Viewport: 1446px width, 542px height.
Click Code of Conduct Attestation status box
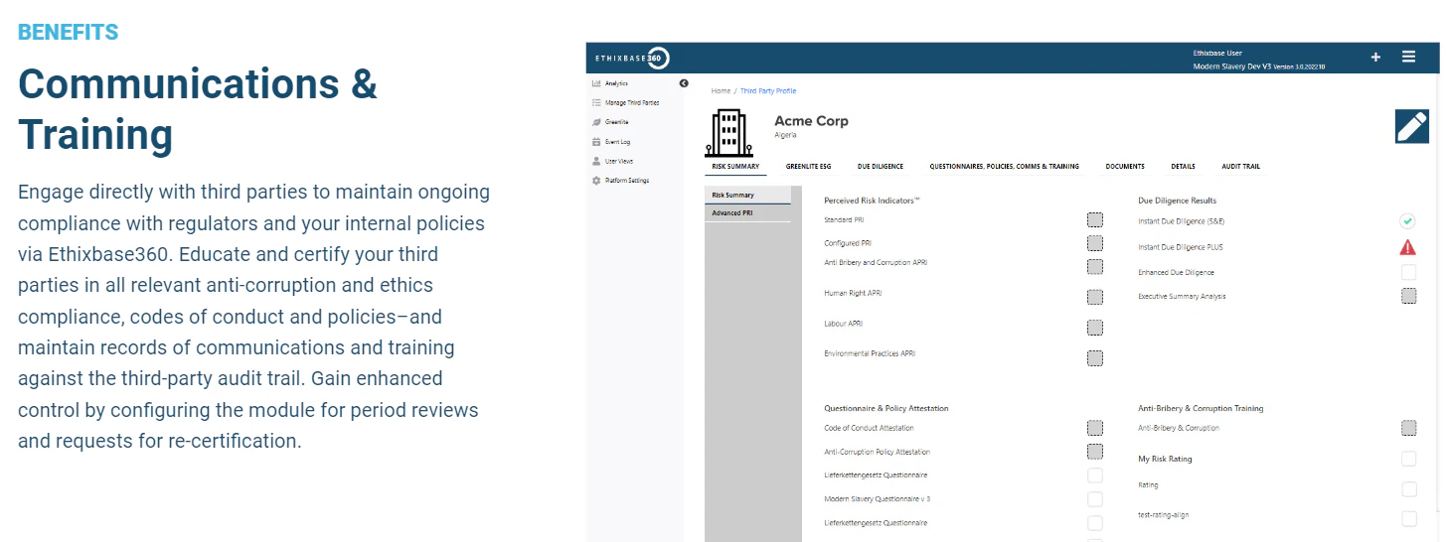click(1095, 428)
